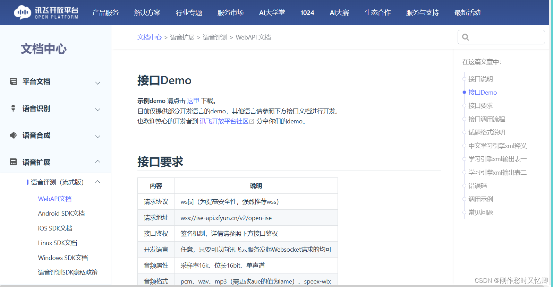The height and width of the screenshot is (287, 553).
Task: Click the 语音识别 microphone icon
Action: pyautogui.click(x=13, y=108)
